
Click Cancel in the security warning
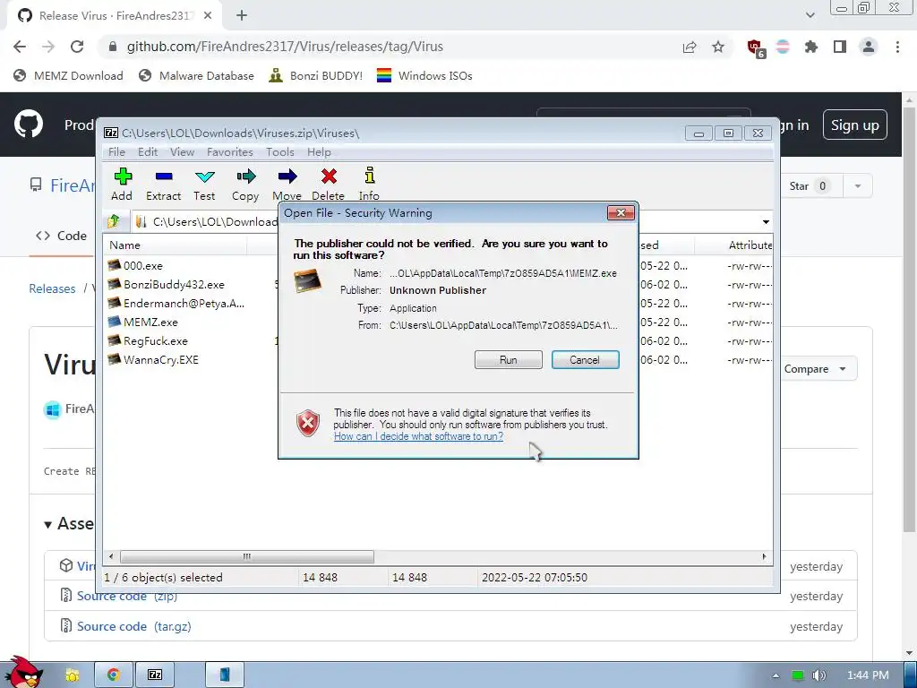click(585, 360)
